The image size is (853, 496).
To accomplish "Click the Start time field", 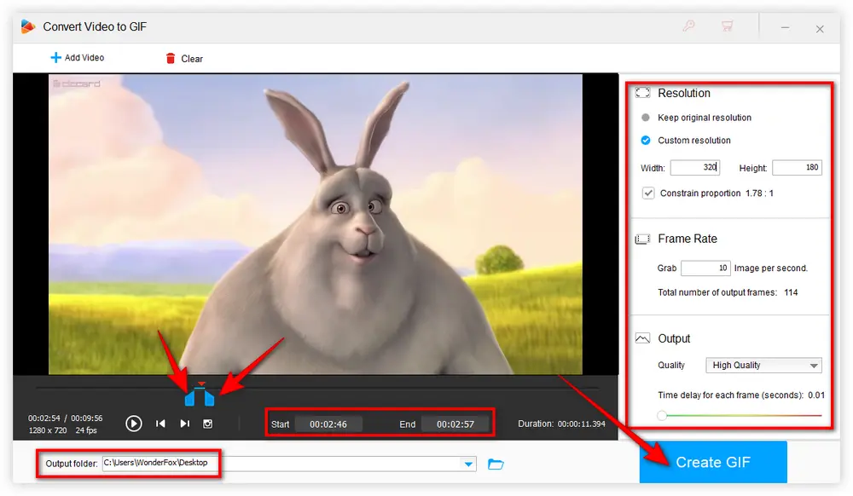I will [x=328, y=424].
